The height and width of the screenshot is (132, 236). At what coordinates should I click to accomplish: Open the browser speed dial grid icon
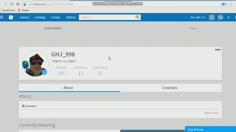[x=18, y=4]
